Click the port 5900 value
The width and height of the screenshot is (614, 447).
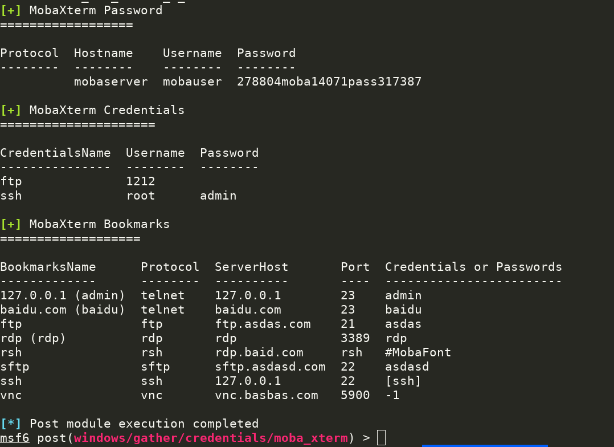tap(355, 395)
